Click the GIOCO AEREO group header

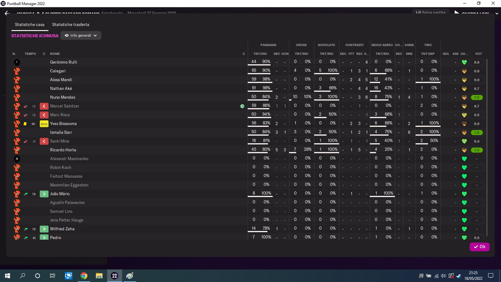click(382, 45)
